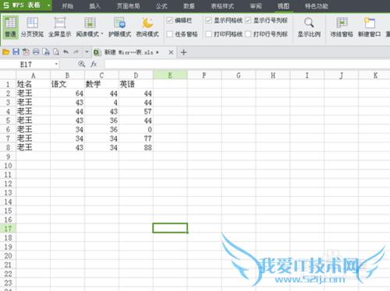Click cell containing 数学

(101, 84)
